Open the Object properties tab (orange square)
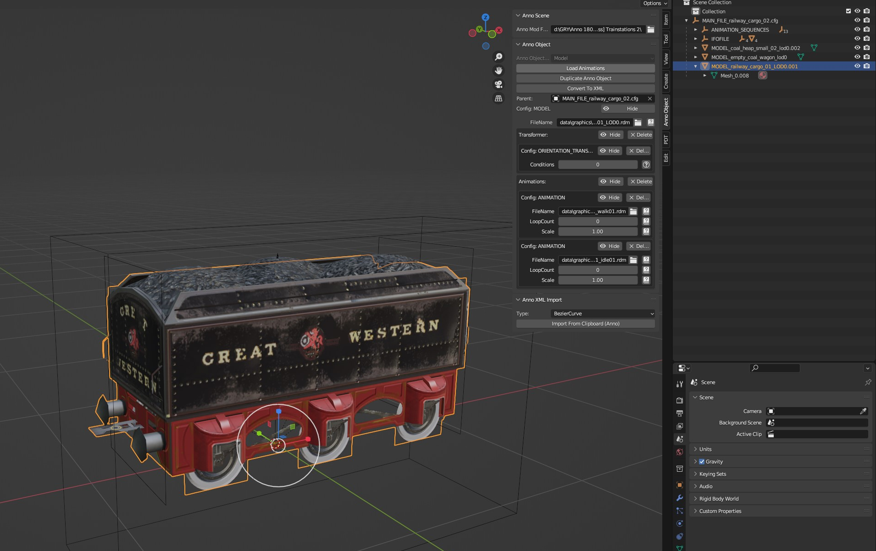 pyautogui.click(x=680, y=485)
